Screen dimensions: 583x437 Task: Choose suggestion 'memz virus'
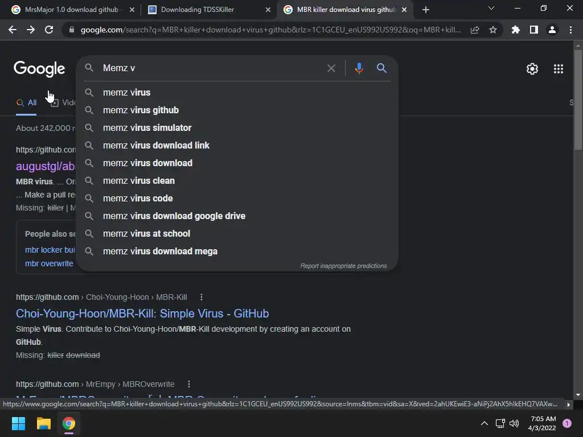(237, 93)
